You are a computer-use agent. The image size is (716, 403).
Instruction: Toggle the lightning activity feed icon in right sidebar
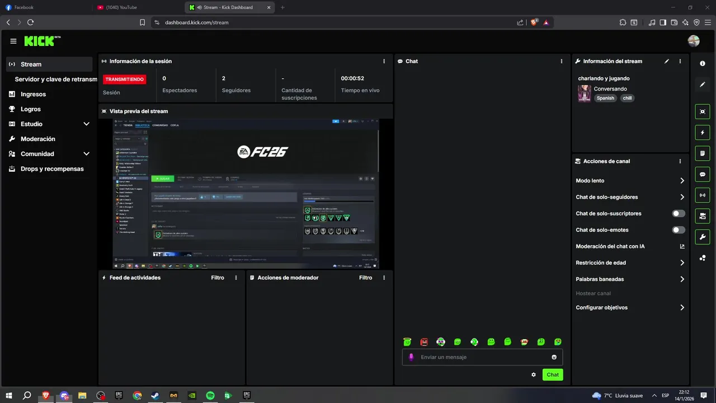[703, 133]
